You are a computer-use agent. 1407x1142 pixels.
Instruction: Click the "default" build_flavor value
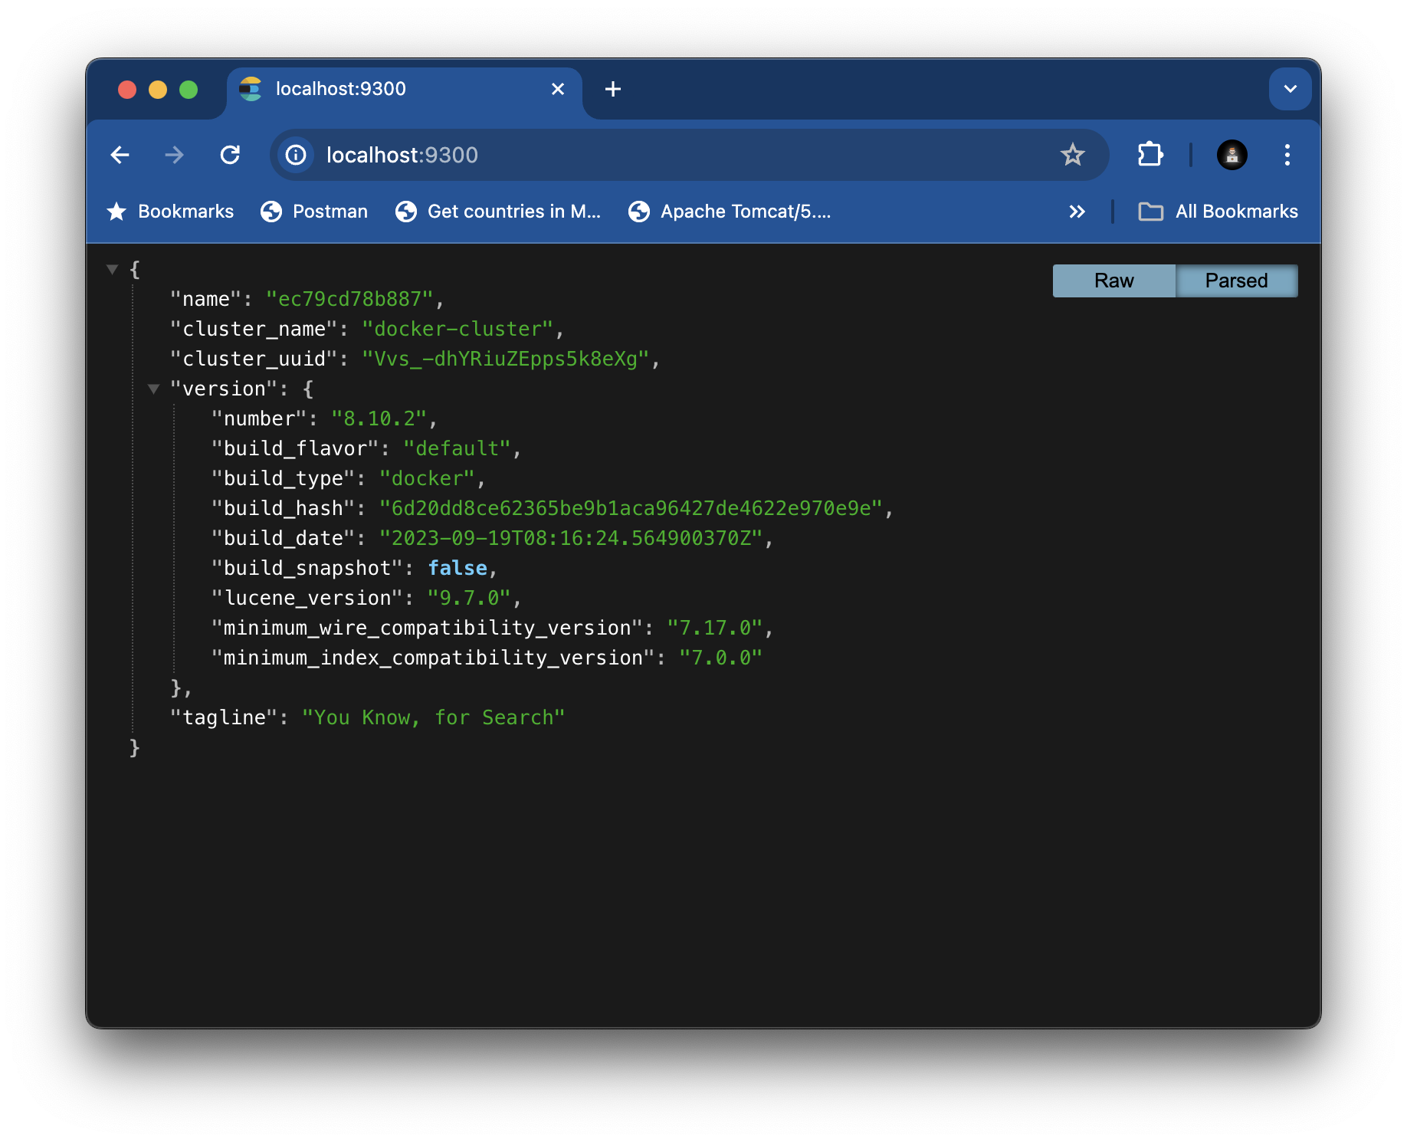tap(458, 448)
